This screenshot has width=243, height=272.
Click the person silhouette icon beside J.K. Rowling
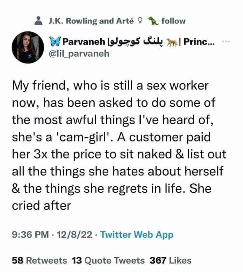[x=38, y=21]
